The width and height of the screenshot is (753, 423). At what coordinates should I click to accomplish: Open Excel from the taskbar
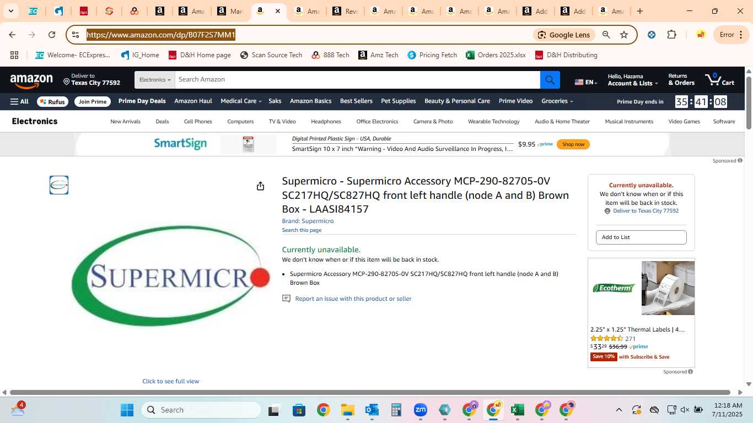point(517,410)
